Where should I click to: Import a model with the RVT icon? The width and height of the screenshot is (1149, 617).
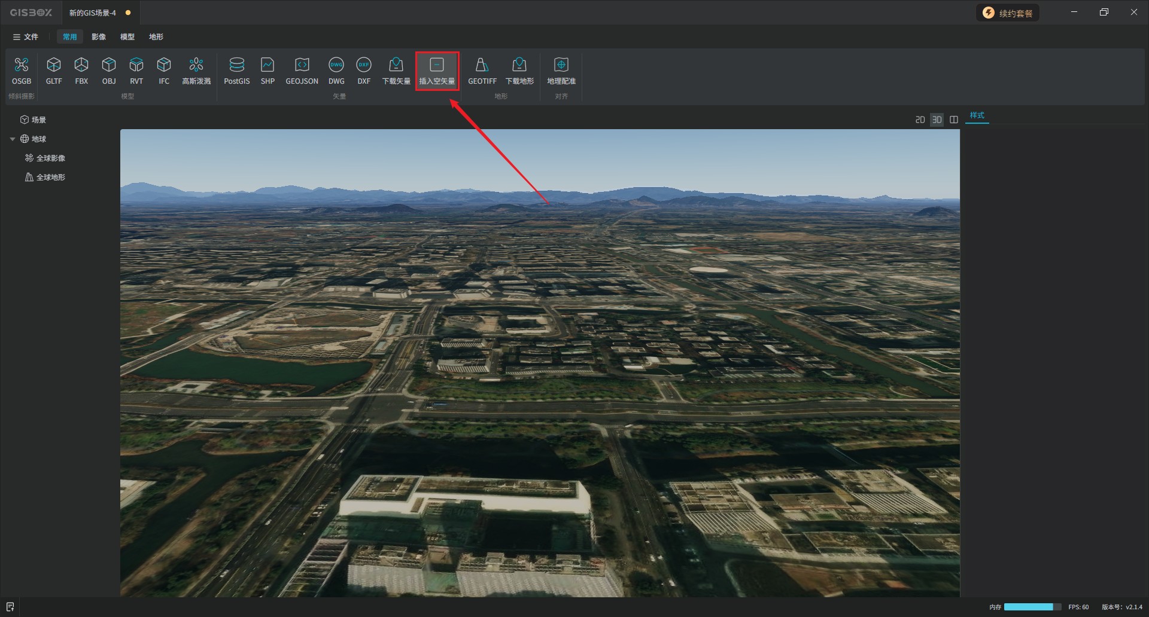pyautogui.click(x=136, y=71)
